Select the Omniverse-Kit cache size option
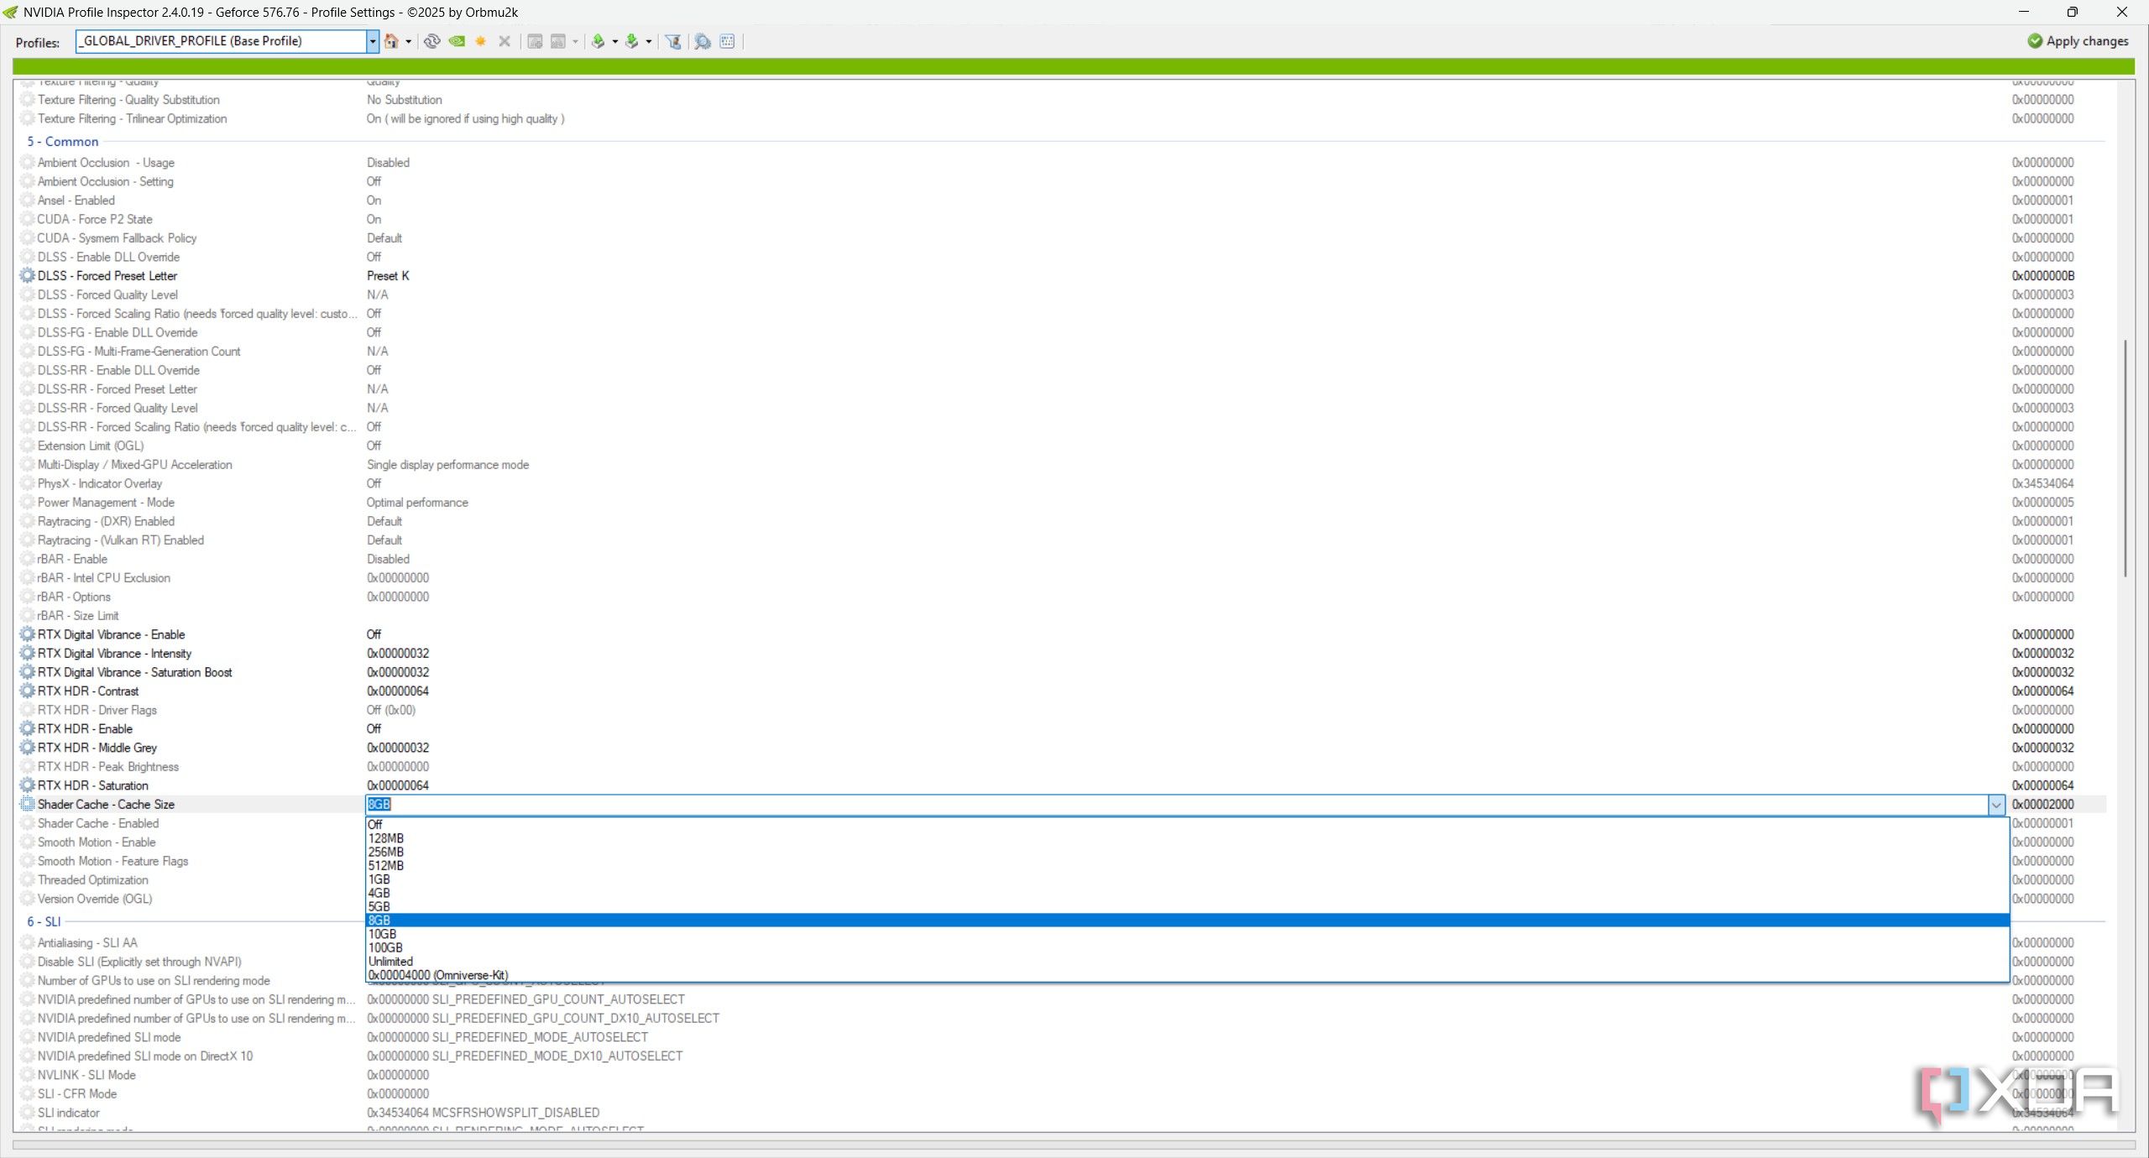 coord(1187,975)
